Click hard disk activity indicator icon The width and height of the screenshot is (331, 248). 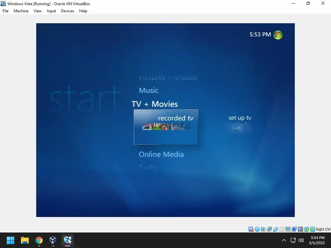pos(251,229)
